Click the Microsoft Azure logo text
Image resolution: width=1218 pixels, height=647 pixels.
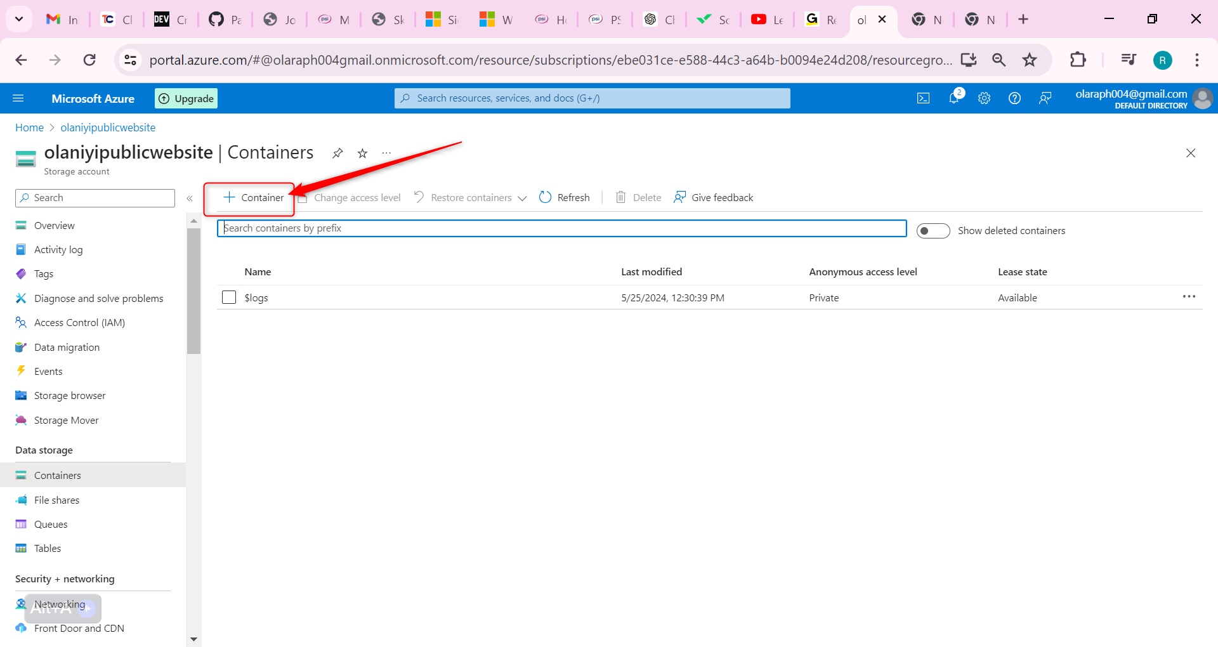93,99
